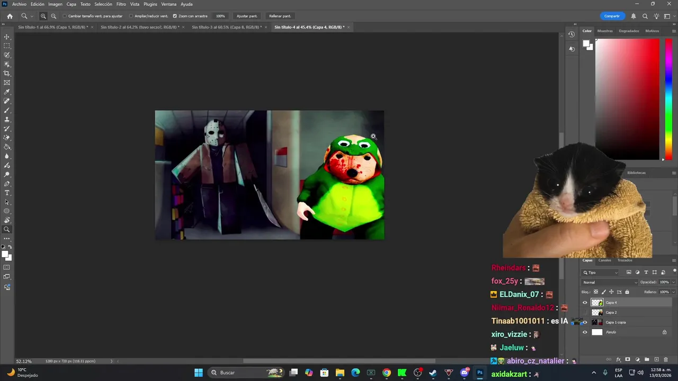678x381 pixels.
Task: Click the Compartir button
Action: (612, 16)
